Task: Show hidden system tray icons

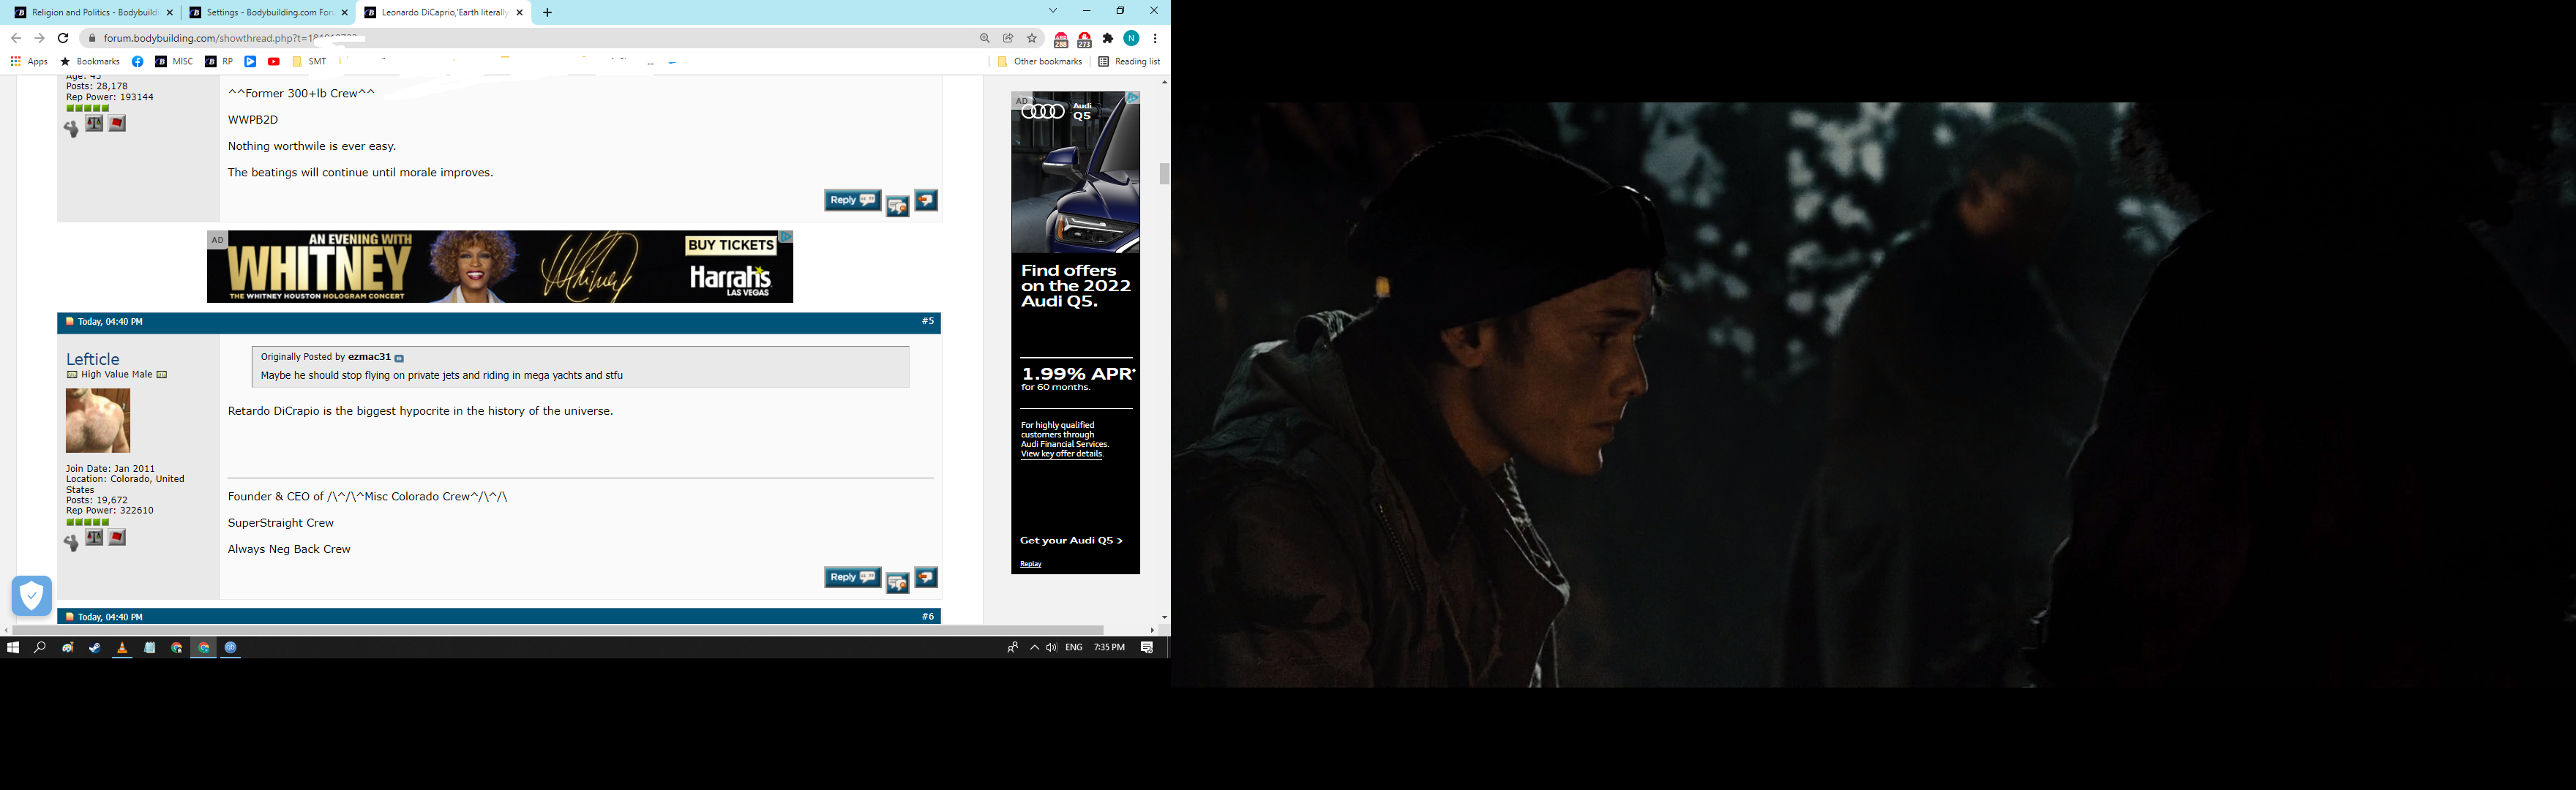Action: click(1034, 648)
